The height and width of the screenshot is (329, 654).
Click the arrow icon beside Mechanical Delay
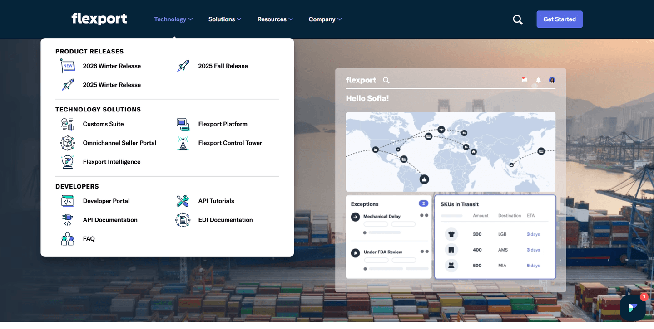356,217
